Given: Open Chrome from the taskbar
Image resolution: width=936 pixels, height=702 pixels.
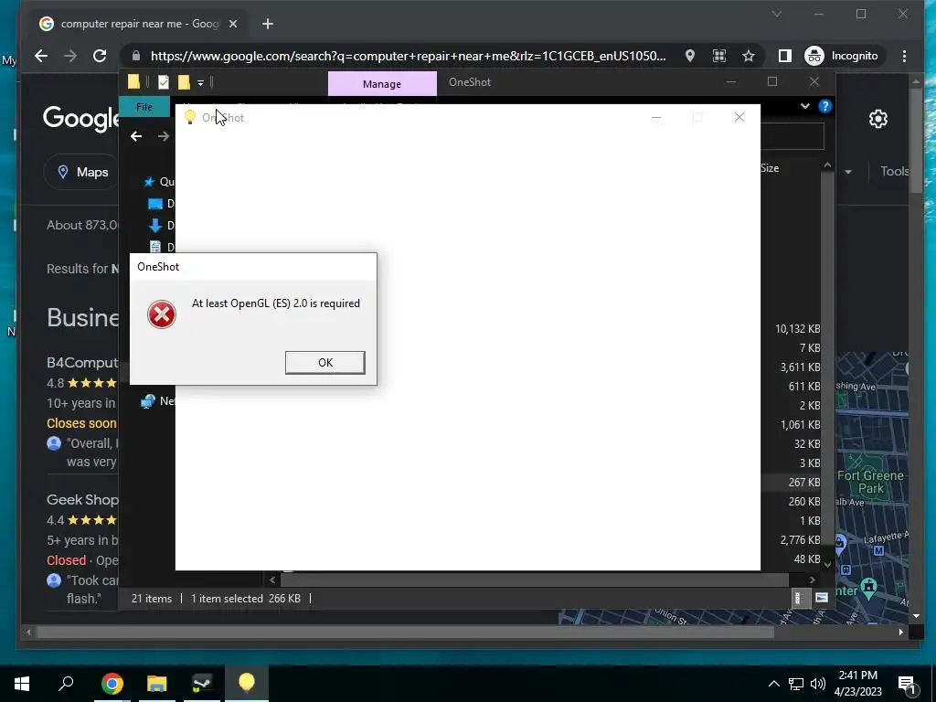Looking at the screenshot, I should tap(112, 684).
